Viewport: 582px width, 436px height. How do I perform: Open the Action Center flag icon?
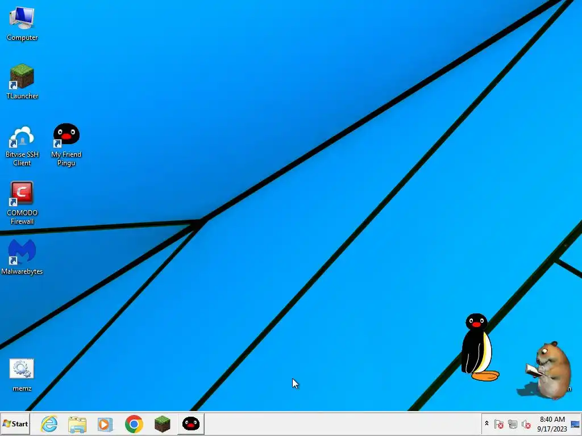(499, 424)
